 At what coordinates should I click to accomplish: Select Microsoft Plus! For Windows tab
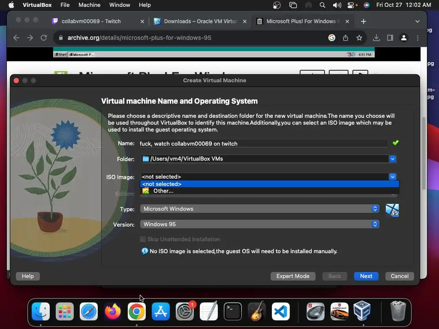pos(303,21)
